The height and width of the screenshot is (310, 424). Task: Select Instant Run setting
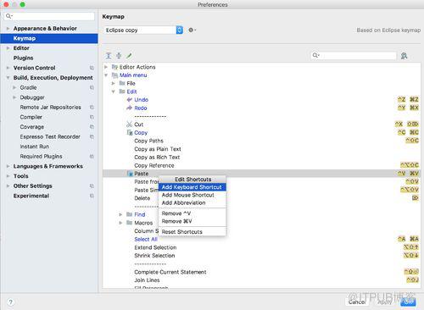[35, 147]
